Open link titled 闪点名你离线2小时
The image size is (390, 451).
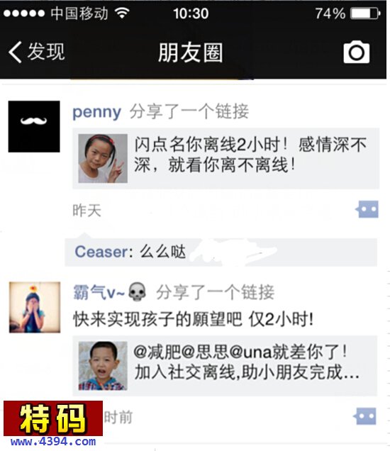pyautogui.click(x=225, y=158)
